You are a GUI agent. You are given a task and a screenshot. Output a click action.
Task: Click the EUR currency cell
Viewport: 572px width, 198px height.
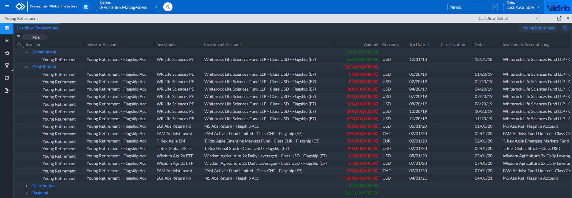386,141
